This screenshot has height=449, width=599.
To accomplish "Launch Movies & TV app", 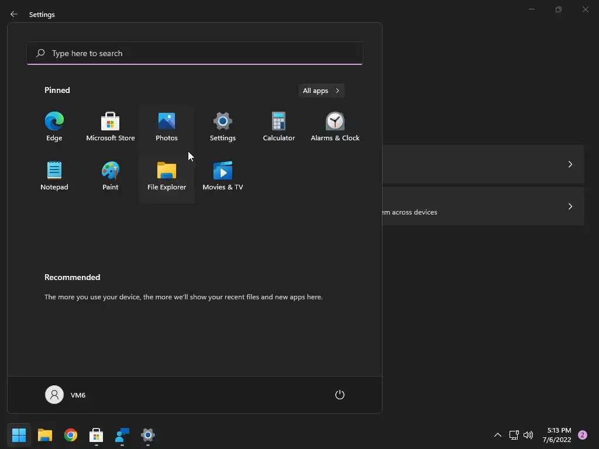I will [x=223, y=176].
